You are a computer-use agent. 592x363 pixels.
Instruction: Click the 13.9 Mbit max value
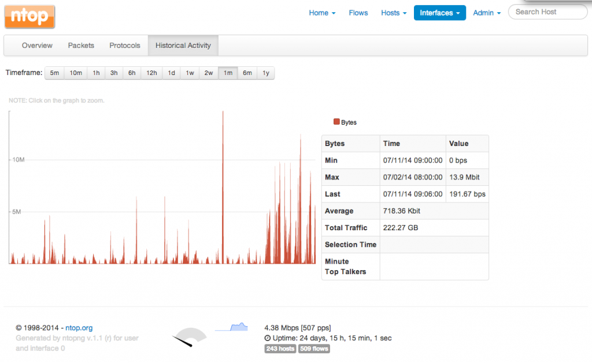coord(464,177)
